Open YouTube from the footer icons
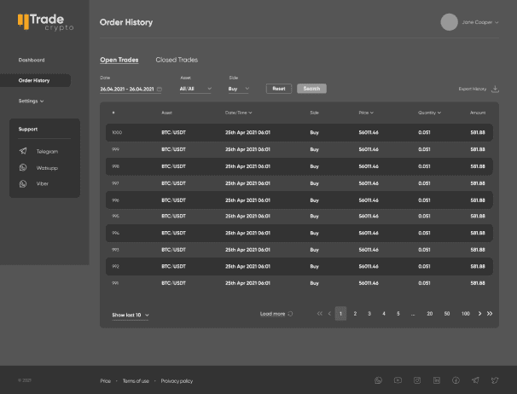The image size is (517, 394). (398, 380)
